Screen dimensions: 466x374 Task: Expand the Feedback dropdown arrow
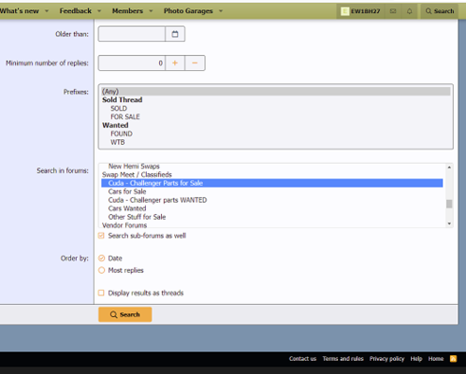pyautogui.click(x=99, y=11)
